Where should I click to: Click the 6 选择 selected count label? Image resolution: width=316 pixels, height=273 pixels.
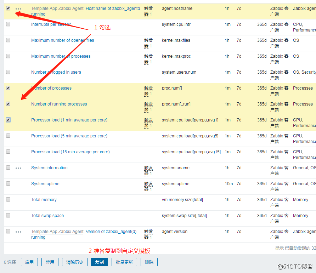[x=10, y=262]
